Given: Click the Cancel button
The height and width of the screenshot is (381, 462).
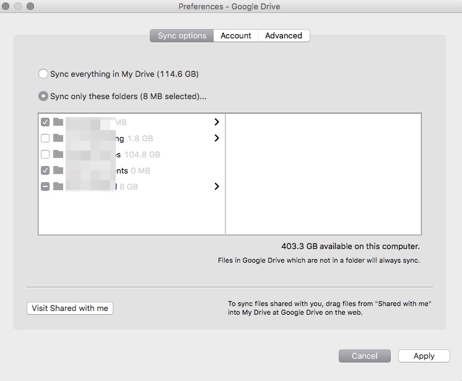Looking at the screenshot, I should pos(365,356).
